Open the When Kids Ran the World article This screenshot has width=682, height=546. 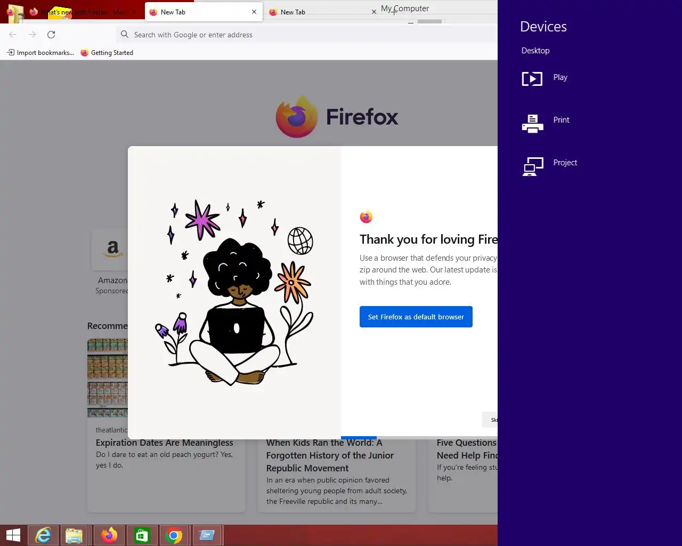(x=330, y=455)
